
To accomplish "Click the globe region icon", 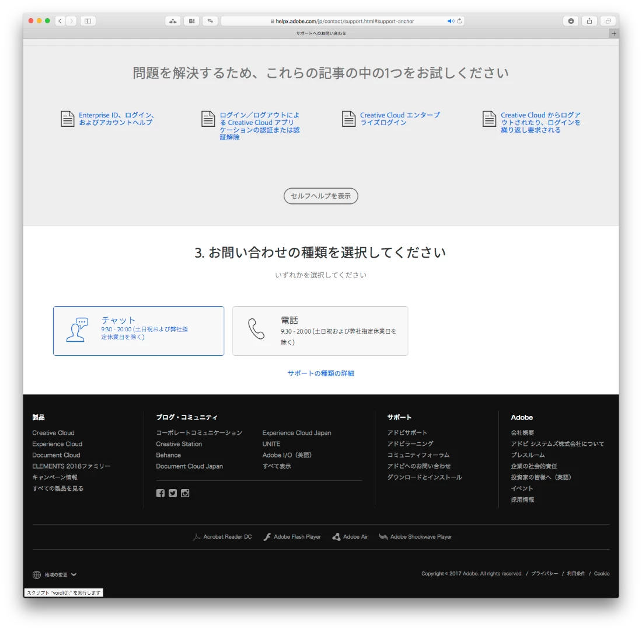I will pyautogui.click(x=37, y=575).
